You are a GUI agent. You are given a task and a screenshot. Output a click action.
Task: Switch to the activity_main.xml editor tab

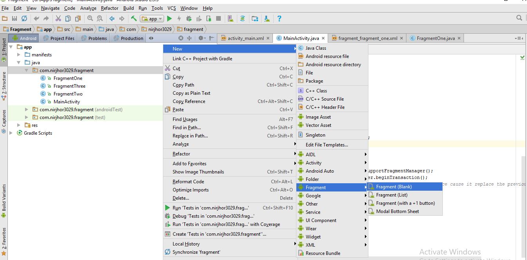pos(245,38)
